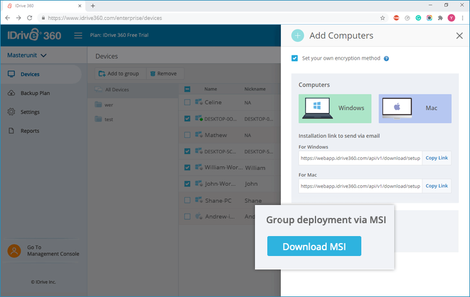The height and width of the screenshot is (297, 470).
Task: Click the bookmark star icon
Action: click(x=382, y=18)
